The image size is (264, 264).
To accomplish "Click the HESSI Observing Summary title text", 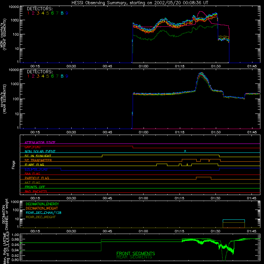I will pos(140,3).
